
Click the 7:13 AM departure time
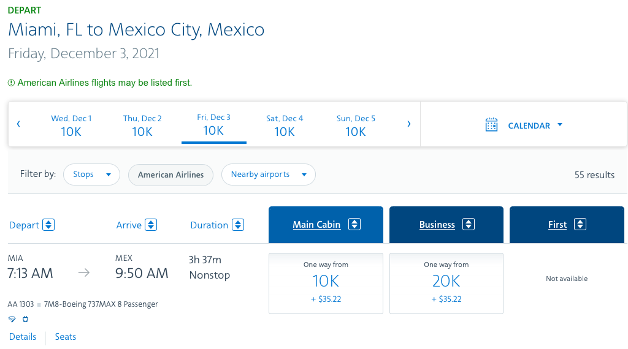point(30,274)
